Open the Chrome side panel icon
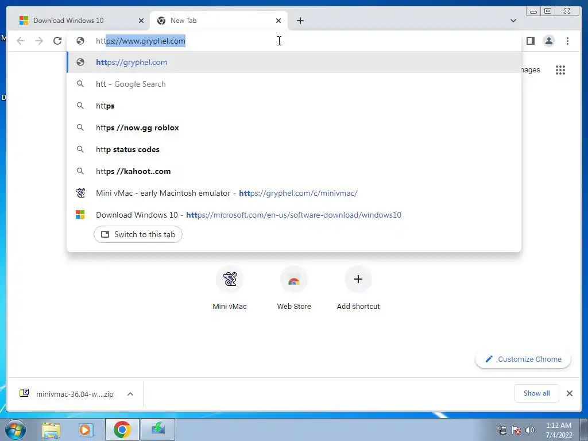 [530, 41]
